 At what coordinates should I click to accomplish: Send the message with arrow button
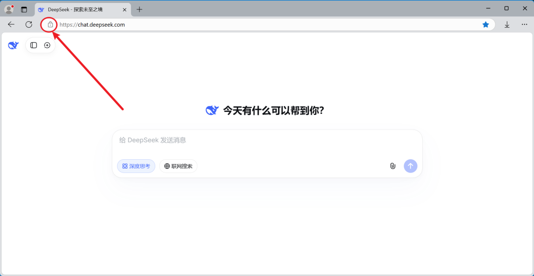[410, 166]
